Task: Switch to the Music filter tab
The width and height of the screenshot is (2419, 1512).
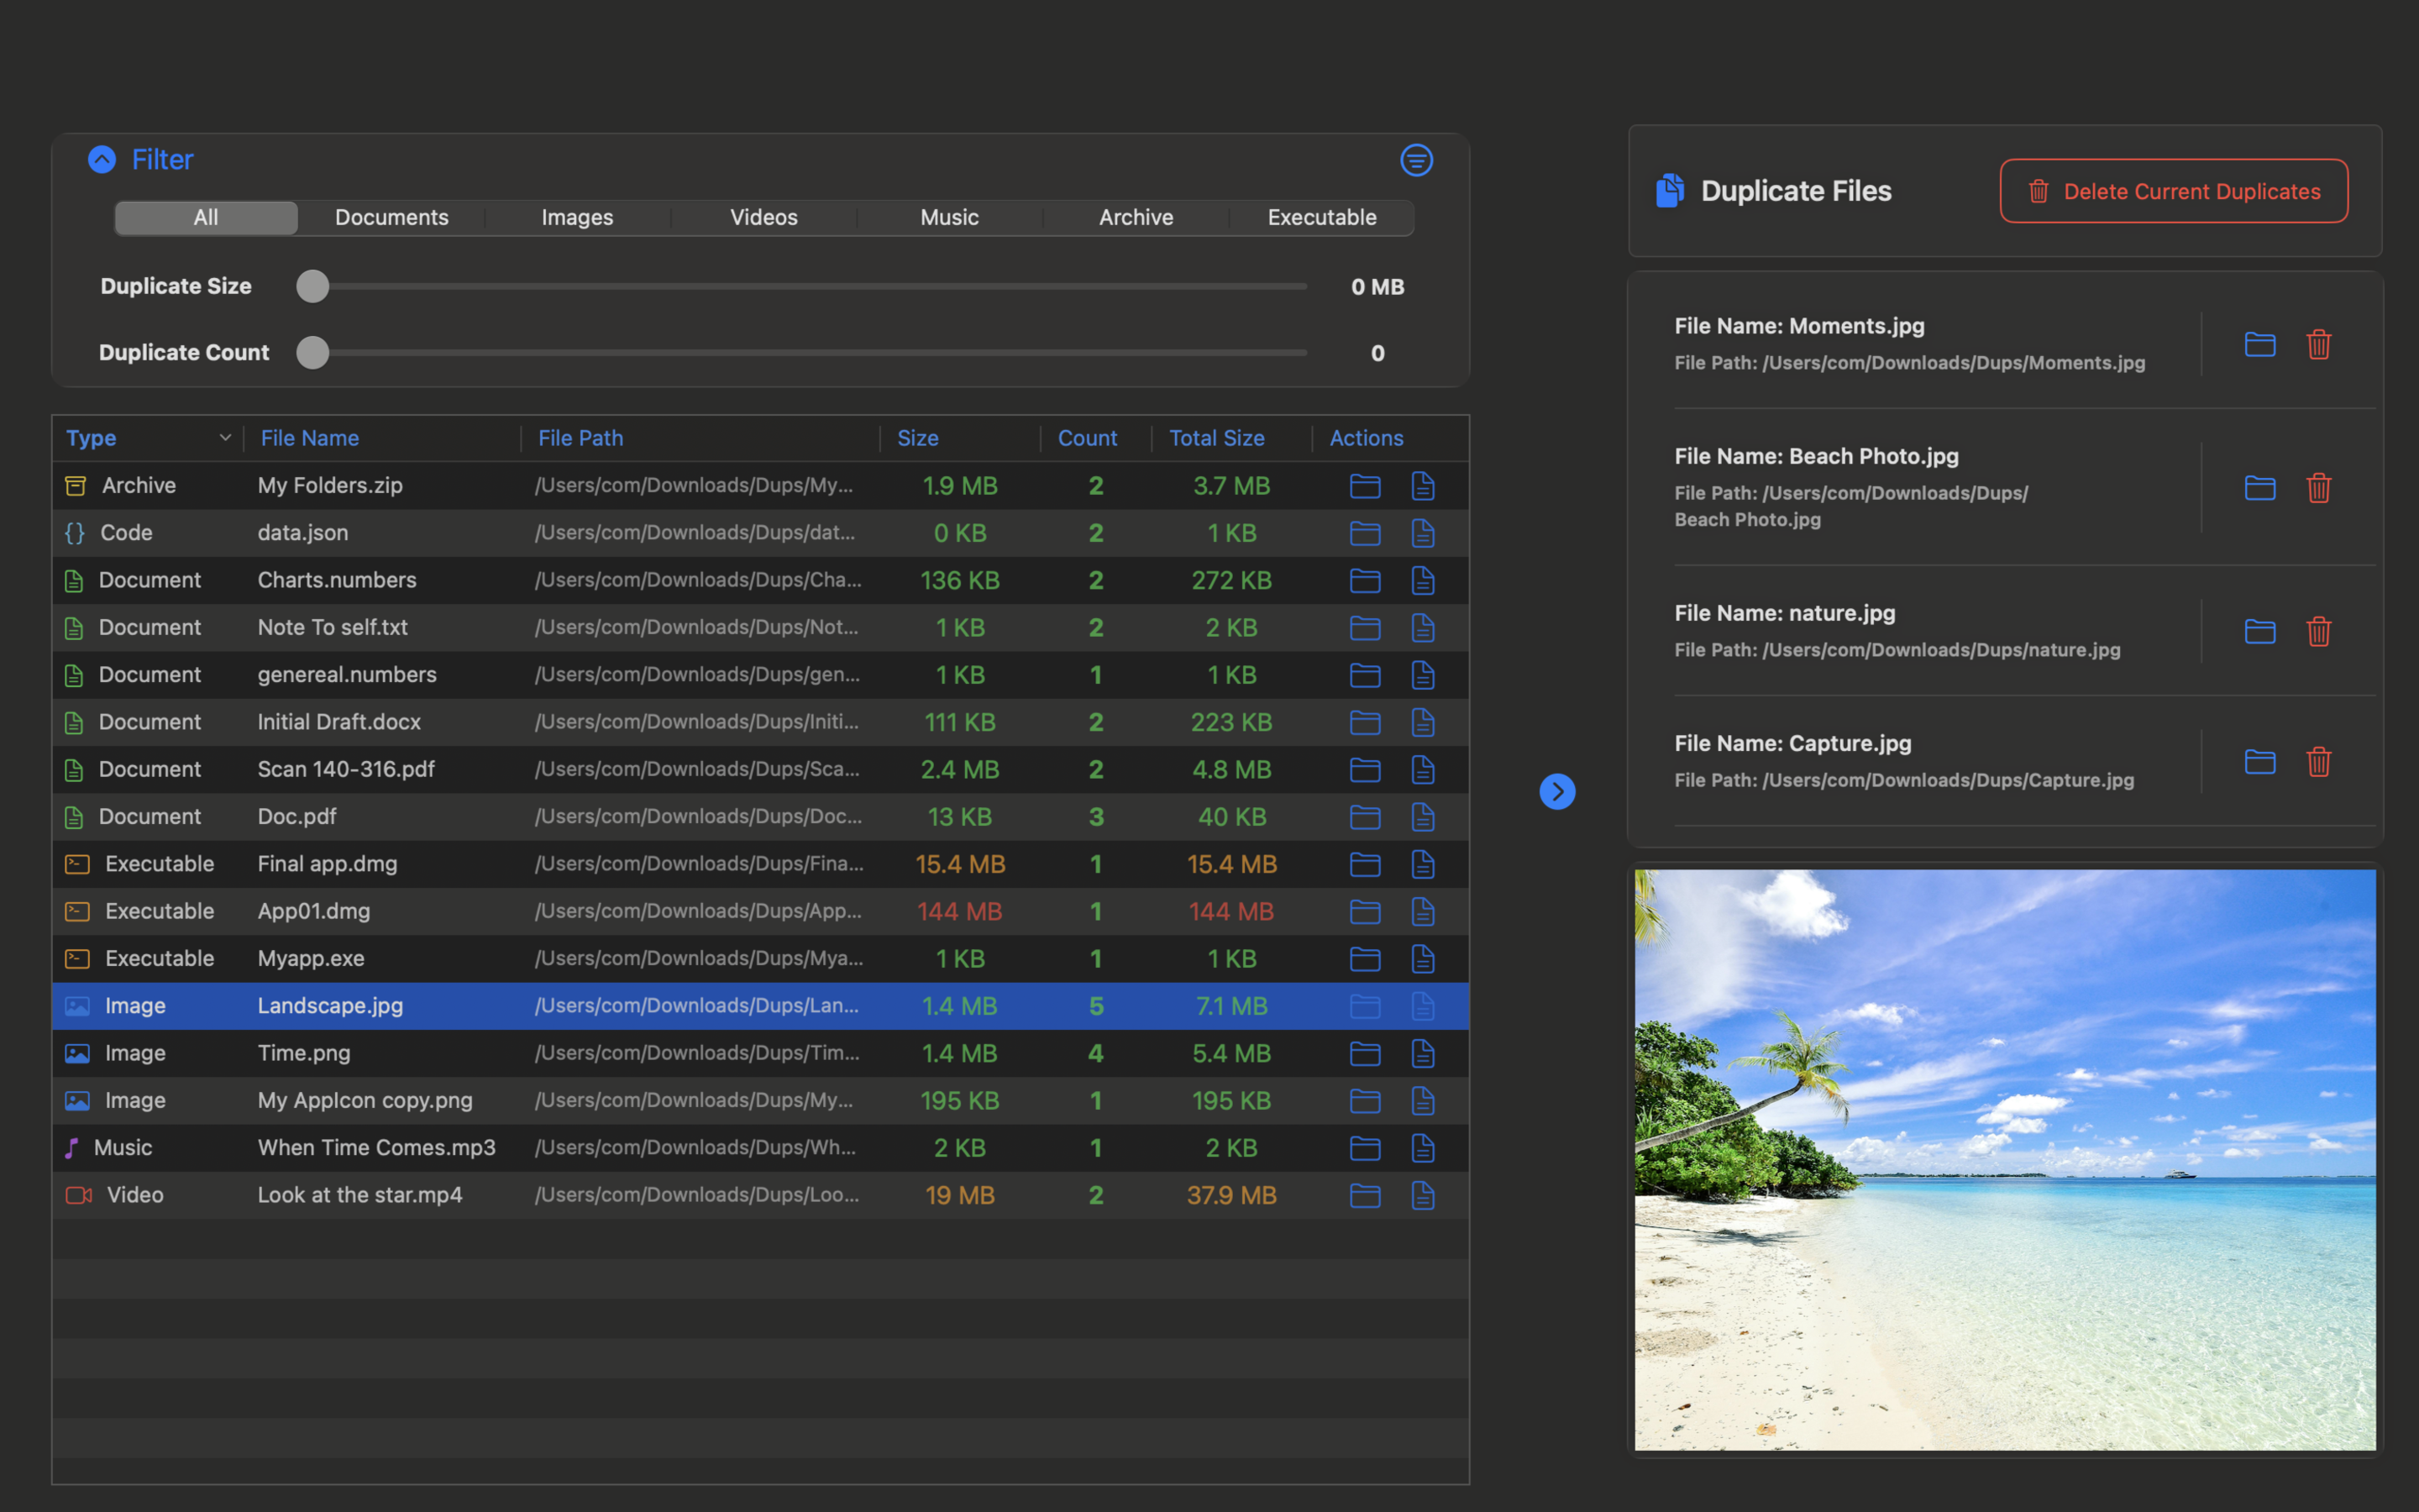Action: coord(950,217)
